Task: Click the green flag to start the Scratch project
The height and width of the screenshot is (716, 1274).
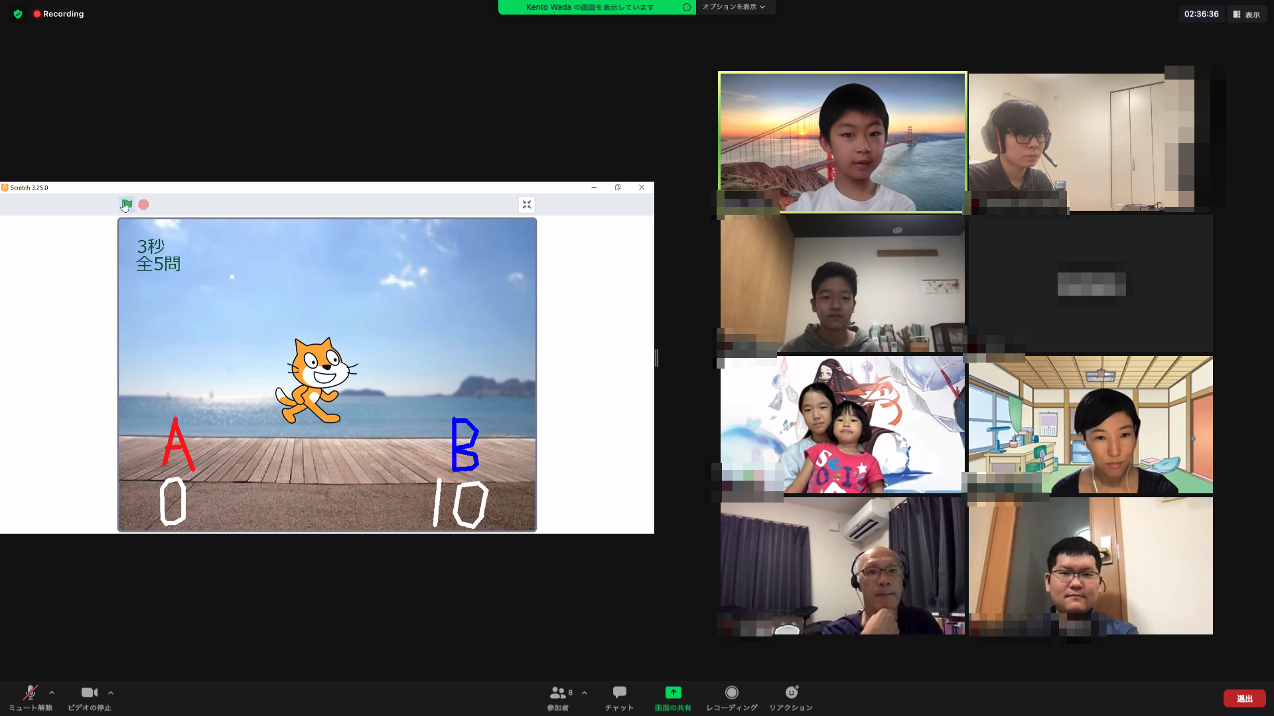Action: 126,204
